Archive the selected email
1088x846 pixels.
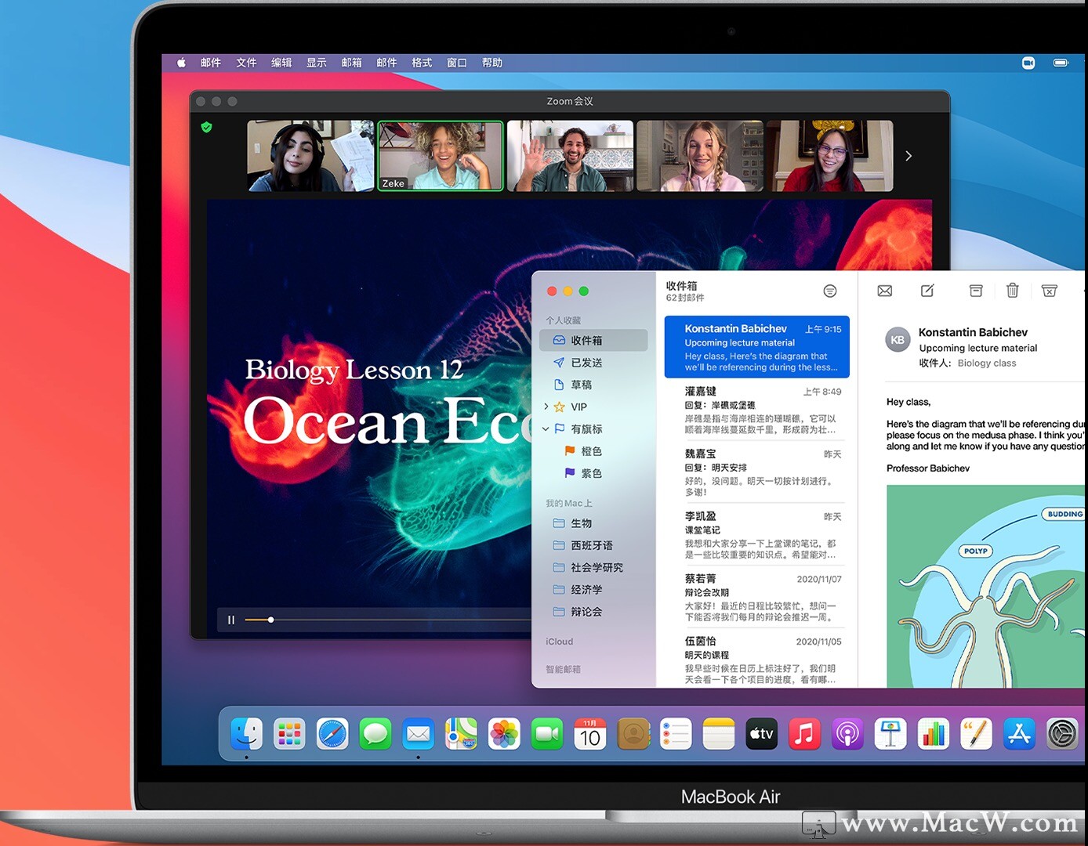pyautogui.click(x=976, y=291)
